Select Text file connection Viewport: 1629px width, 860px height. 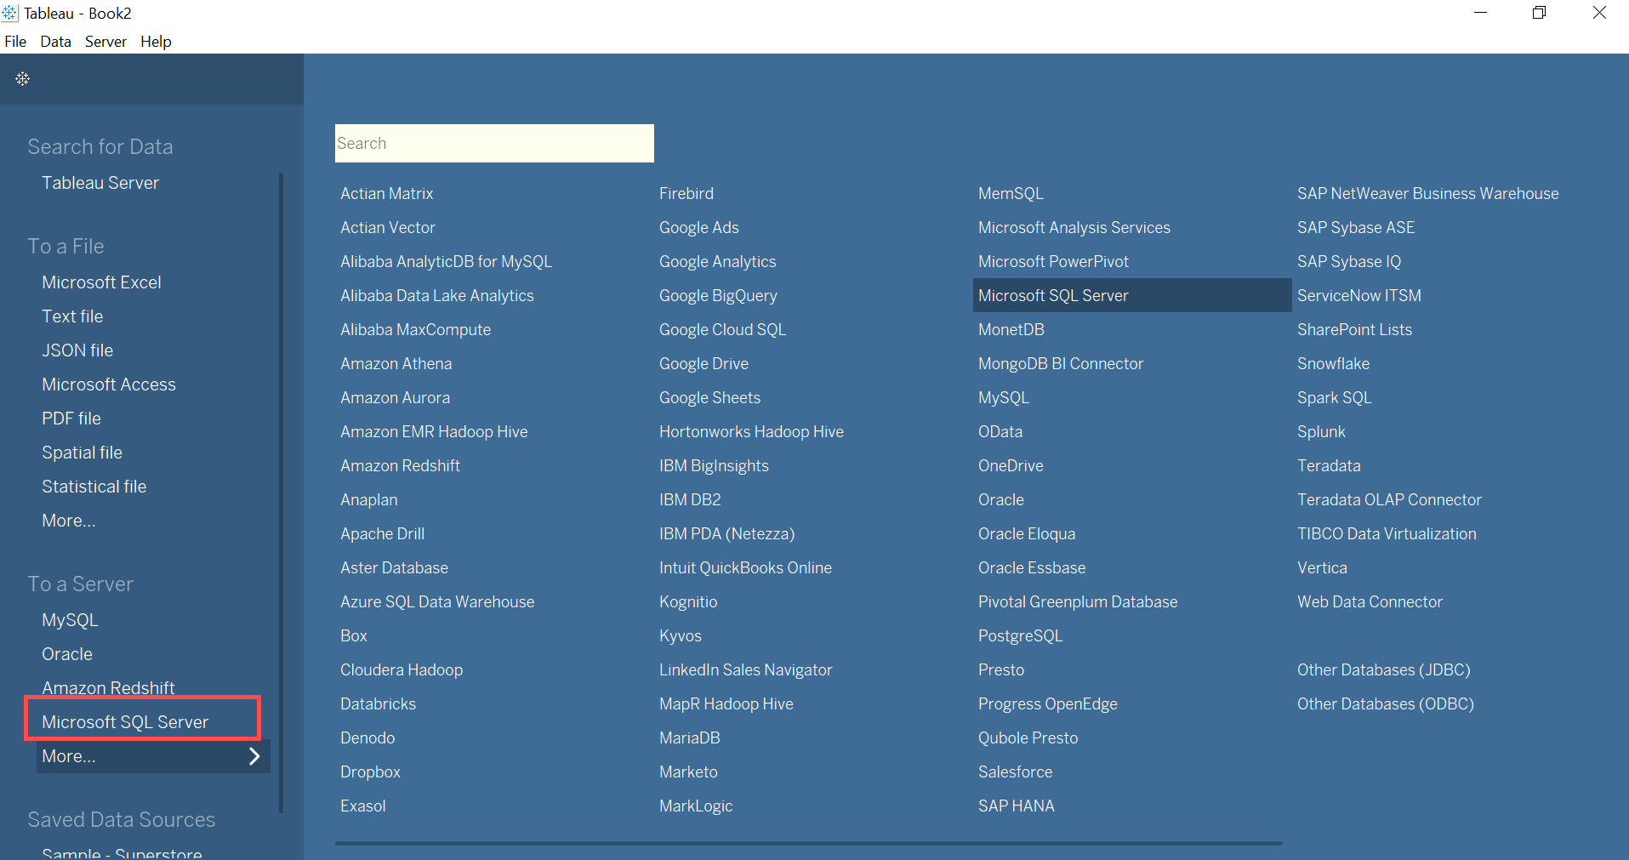(72, 316)
